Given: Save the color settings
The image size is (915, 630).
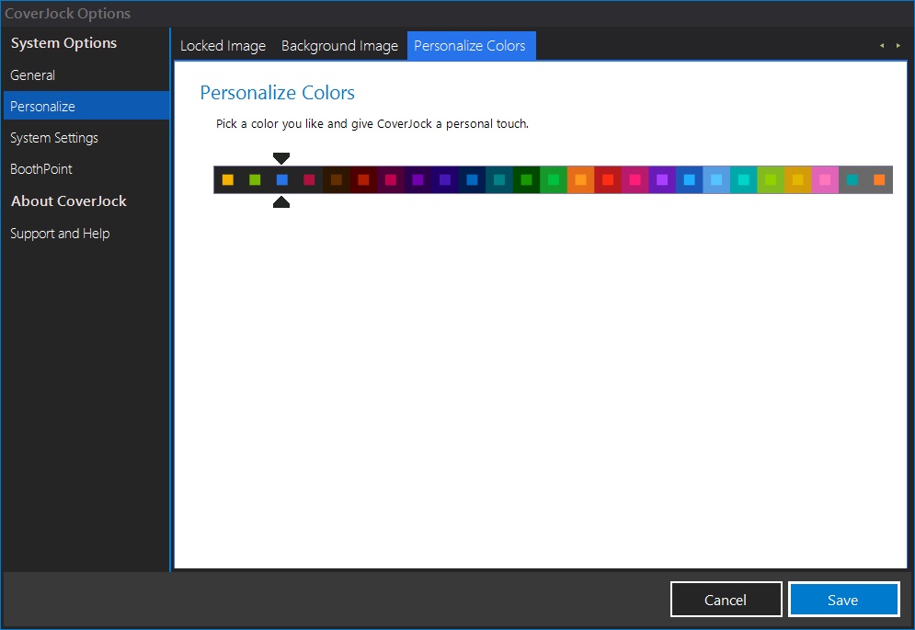Looking at the screenshot, I should [x=844, y=600].
